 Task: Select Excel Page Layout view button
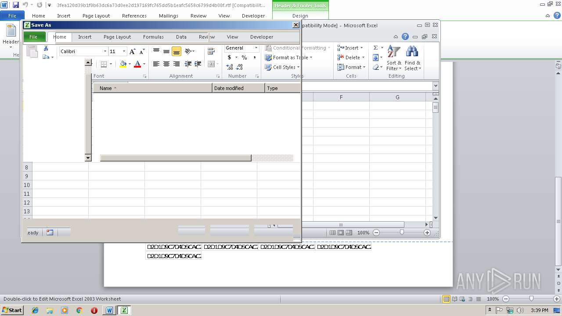coord(341,233)
